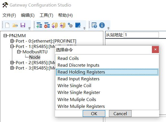The image size is (166, 122).
Task: Click the Download configuration arrow icon
Action: [55, 25]
